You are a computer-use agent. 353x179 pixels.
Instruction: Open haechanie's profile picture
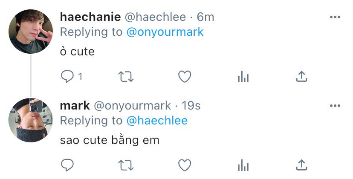click(31, 31)
